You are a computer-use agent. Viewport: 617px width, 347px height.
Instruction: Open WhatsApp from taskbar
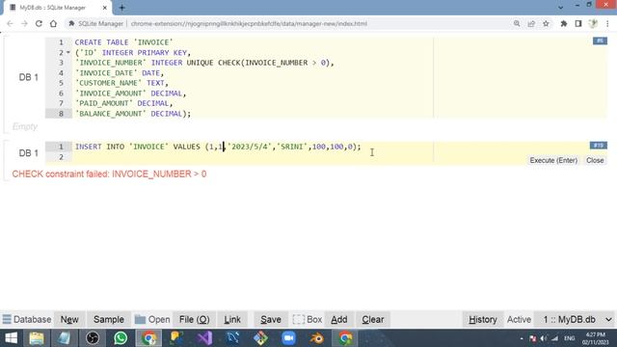tap(121, 338)
